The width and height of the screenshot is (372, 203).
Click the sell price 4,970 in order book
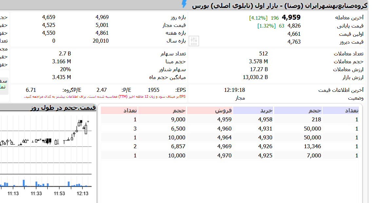(x=224, y=155)
